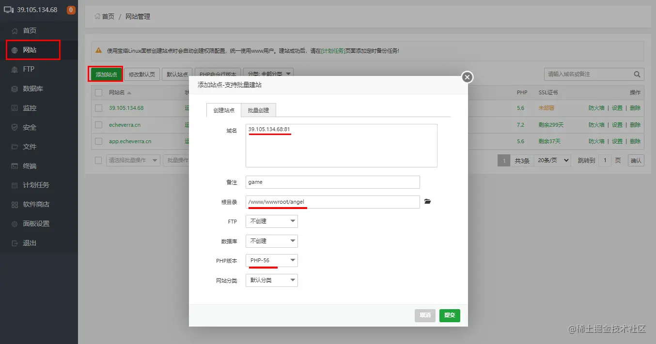656x344 pixels.
Task: Click the globe icon beside 网站
Action: point(15,50)
